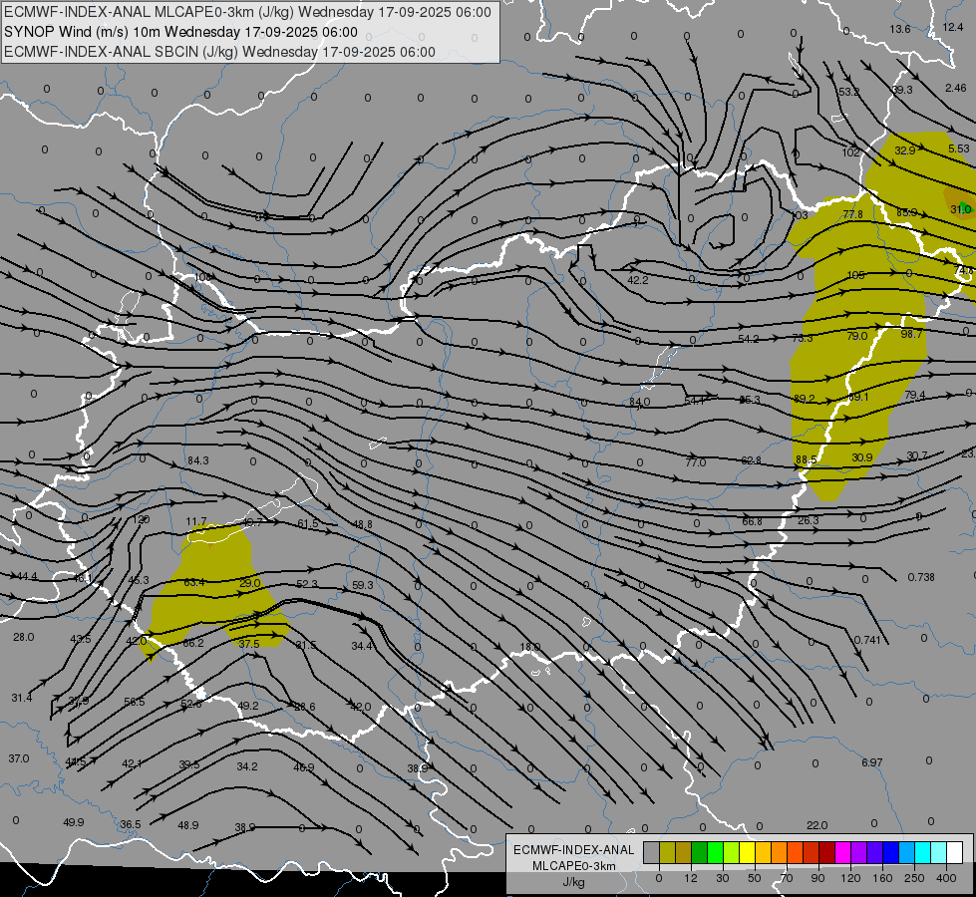
Task: Click the olive-yellow swatch in the legend
Action: click(667, 853)
